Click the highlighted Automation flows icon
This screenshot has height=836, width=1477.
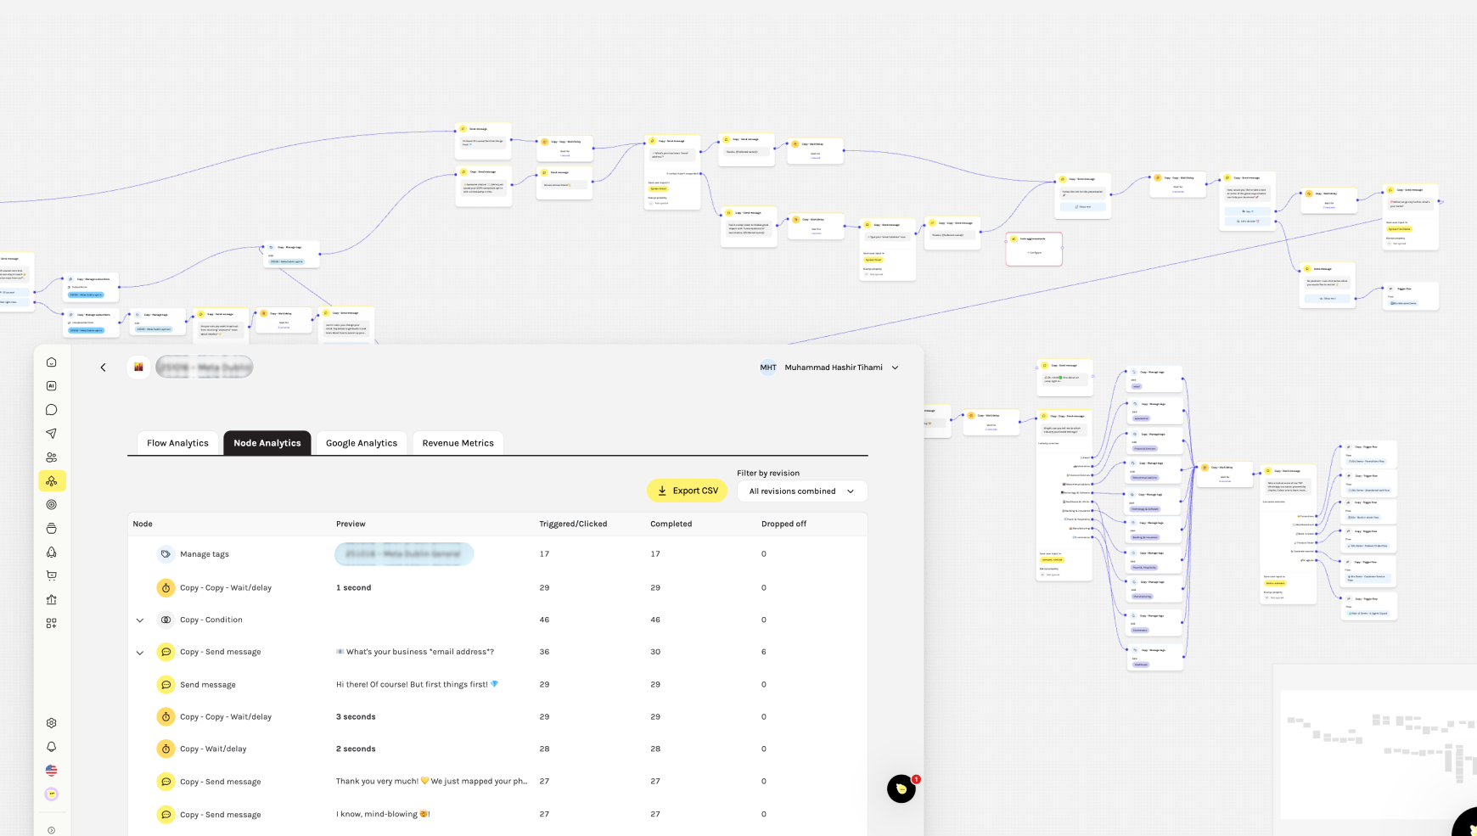click(51, 480)
